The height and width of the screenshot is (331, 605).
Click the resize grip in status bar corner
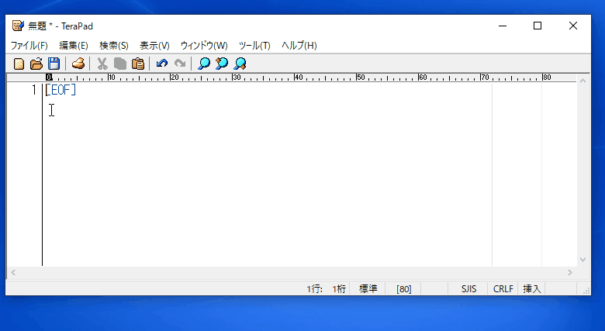point(586,291)
